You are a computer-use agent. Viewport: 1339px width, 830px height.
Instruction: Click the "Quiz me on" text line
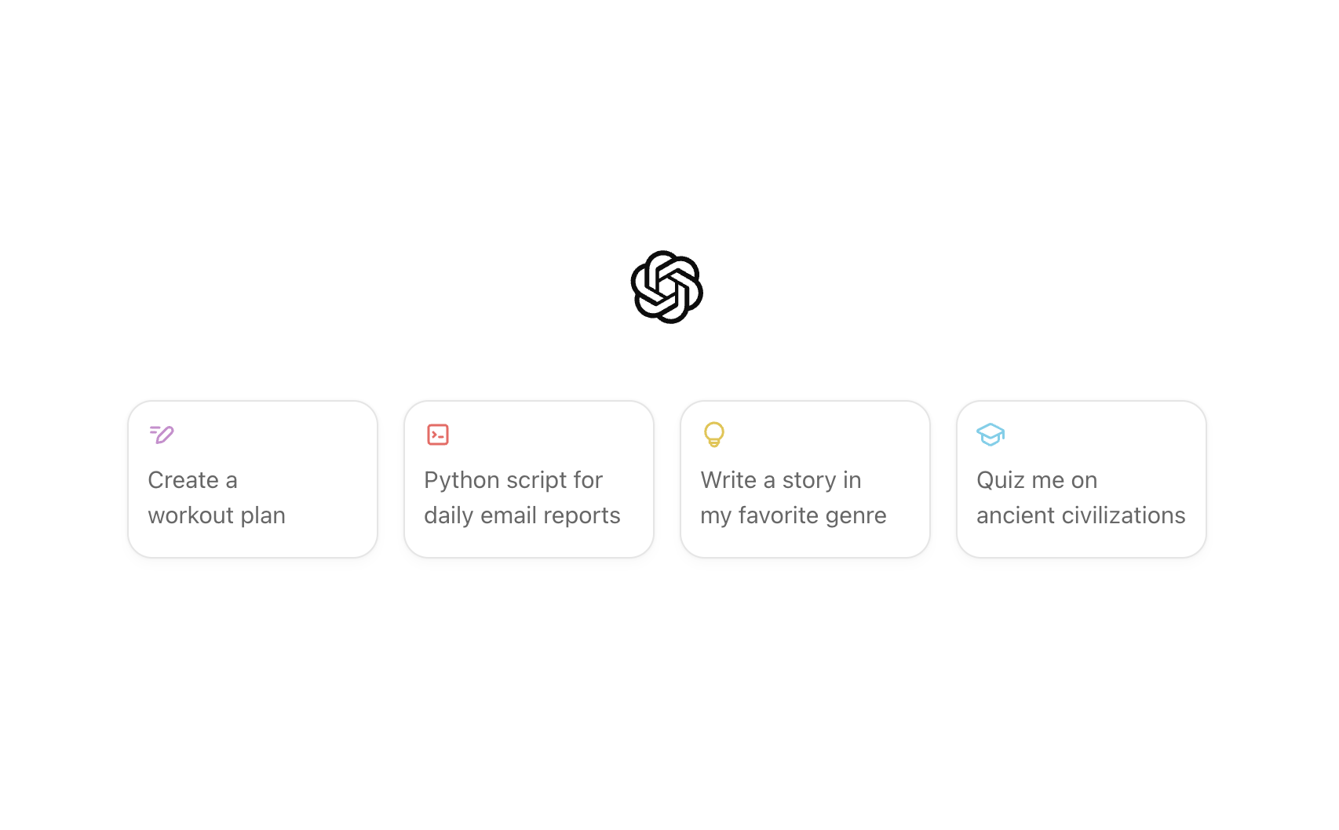coord(1037,480)
